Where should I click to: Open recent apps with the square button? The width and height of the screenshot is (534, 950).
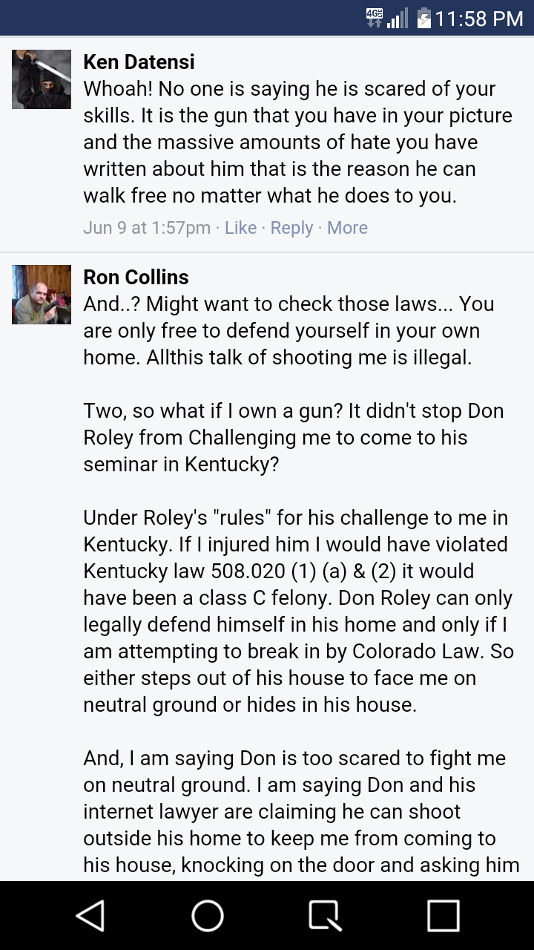pos(443,916)
